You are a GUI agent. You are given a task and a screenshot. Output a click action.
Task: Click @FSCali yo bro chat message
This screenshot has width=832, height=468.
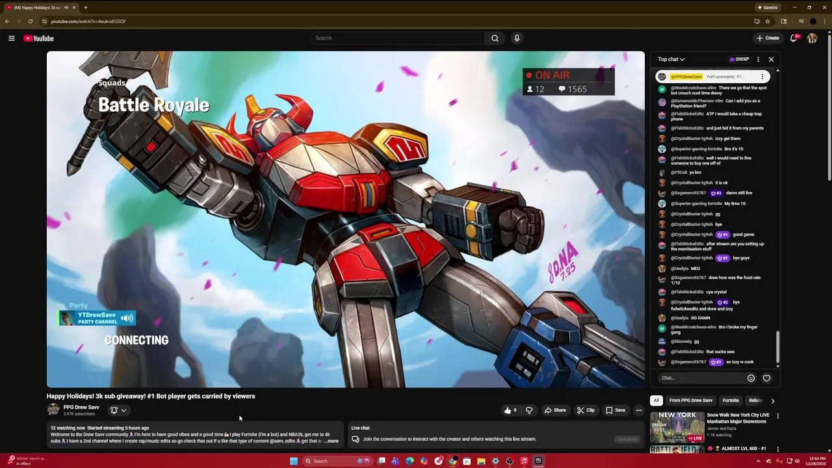point(680,172)
